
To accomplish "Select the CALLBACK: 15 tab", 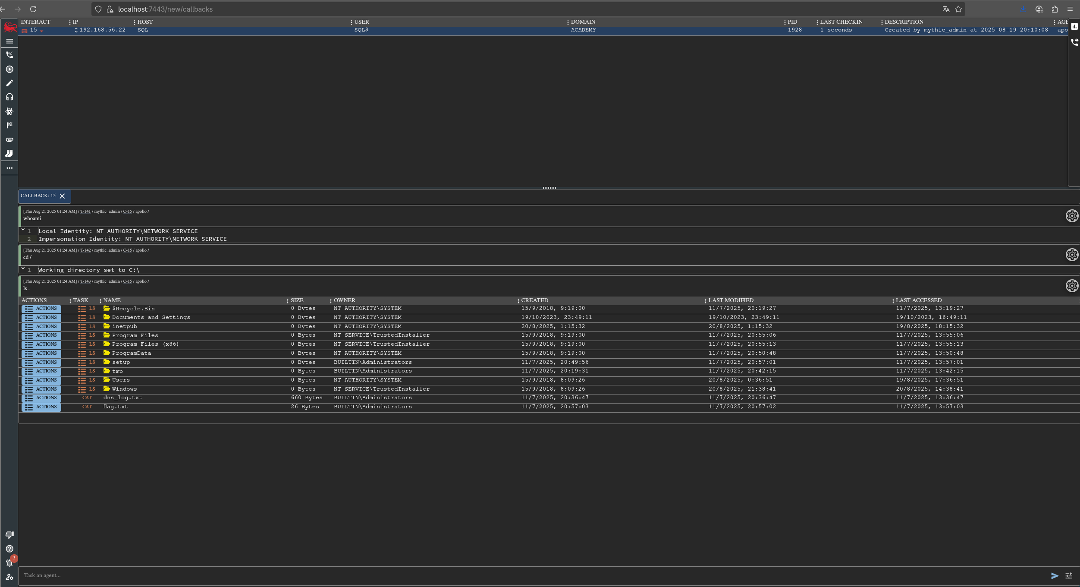I will 38,196.
